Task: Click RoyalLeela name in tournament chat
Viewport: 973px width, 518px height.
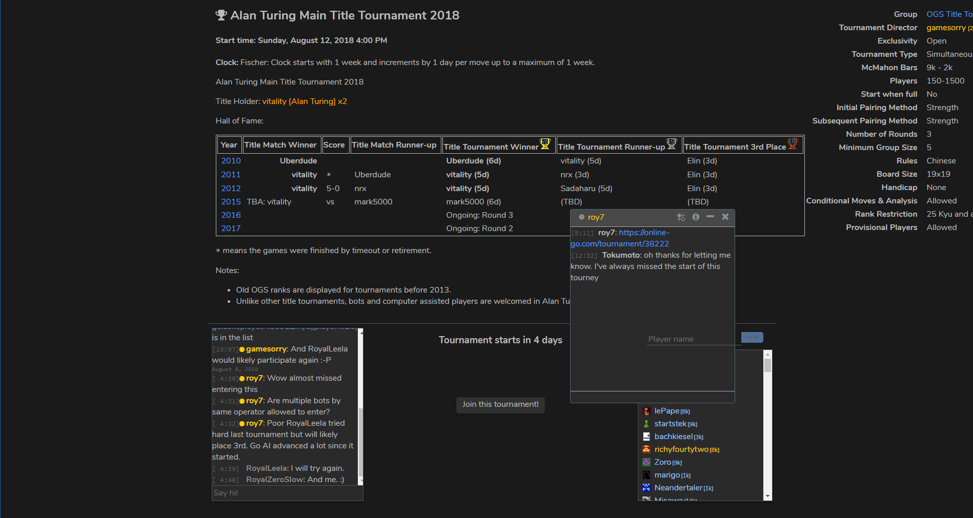Action: (267, 468)
